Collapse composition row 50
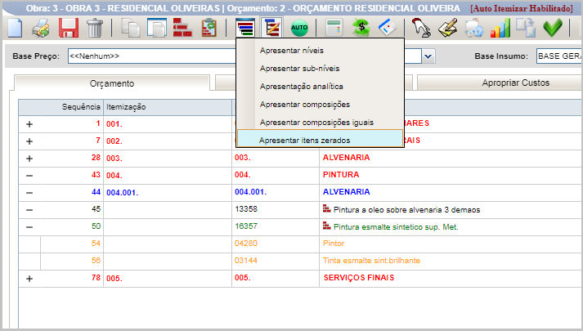The image size is (583, 331). point(29,227)
